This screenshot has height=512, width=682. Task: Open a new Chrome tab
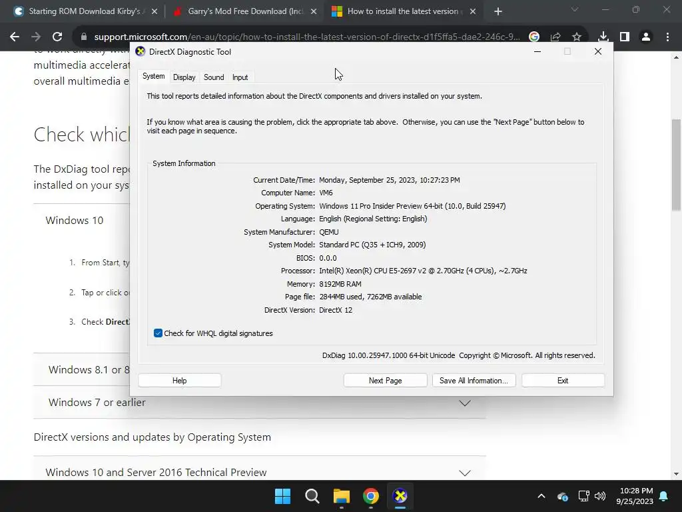click(498, 12)
